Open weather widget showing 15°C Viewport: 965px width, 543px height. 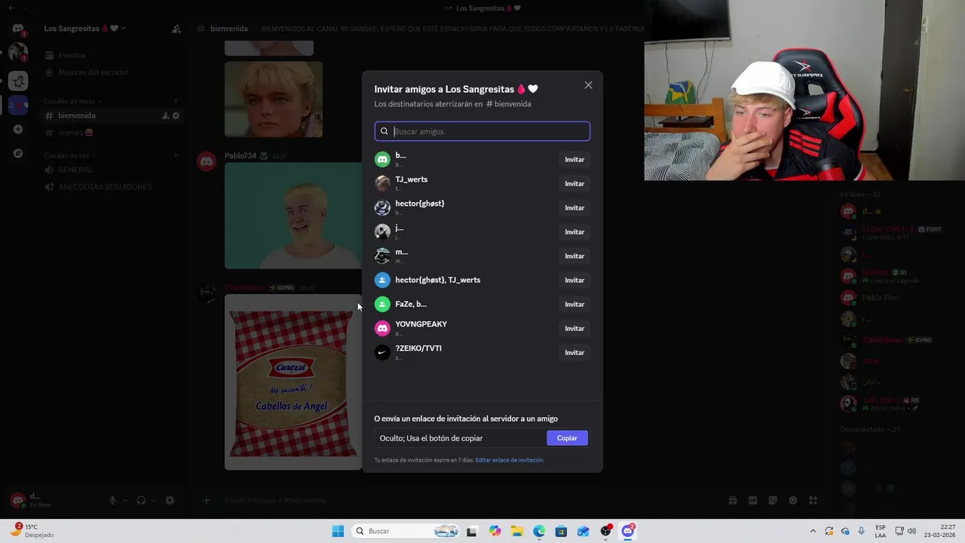(x=31, y=531)
